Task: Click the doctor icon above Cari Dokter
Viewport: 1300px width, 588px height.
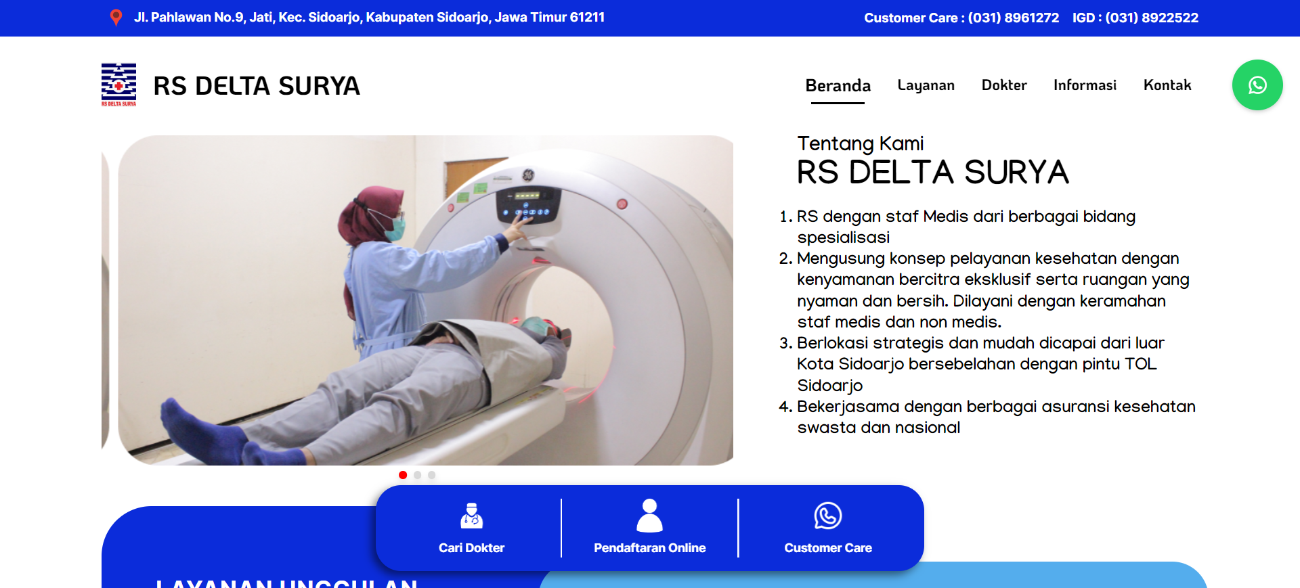Action: pos(471,516)
